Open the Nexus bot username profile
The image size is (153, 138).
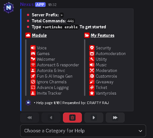(27, 4)
